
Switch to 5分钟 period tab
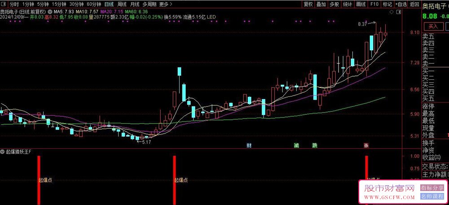point(43,4)
